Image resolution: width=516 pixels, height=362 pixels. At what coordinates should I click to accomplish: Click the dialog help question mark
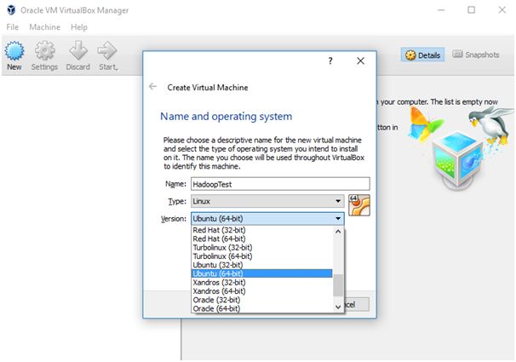click(330, 60)
